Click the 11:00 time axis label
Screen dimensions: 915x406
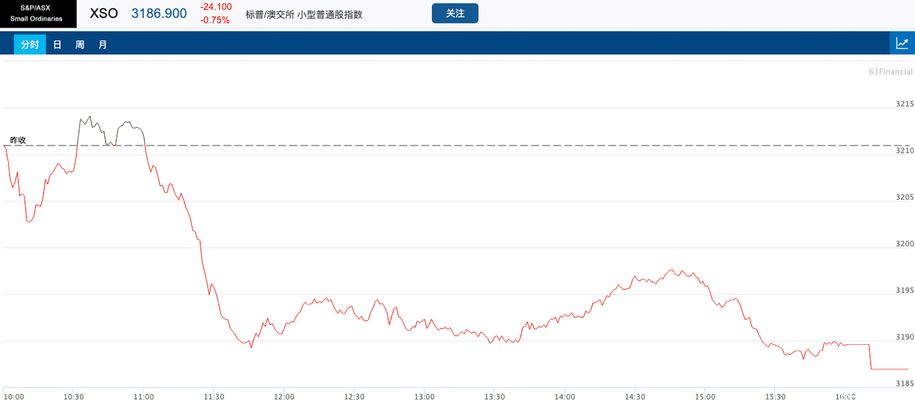(143, 397)
